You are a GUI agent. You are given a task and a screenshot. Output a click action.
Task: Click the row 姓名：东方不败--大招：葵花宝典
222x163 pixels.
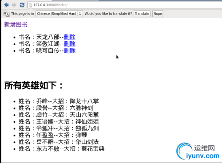click(x=62, y=149)
